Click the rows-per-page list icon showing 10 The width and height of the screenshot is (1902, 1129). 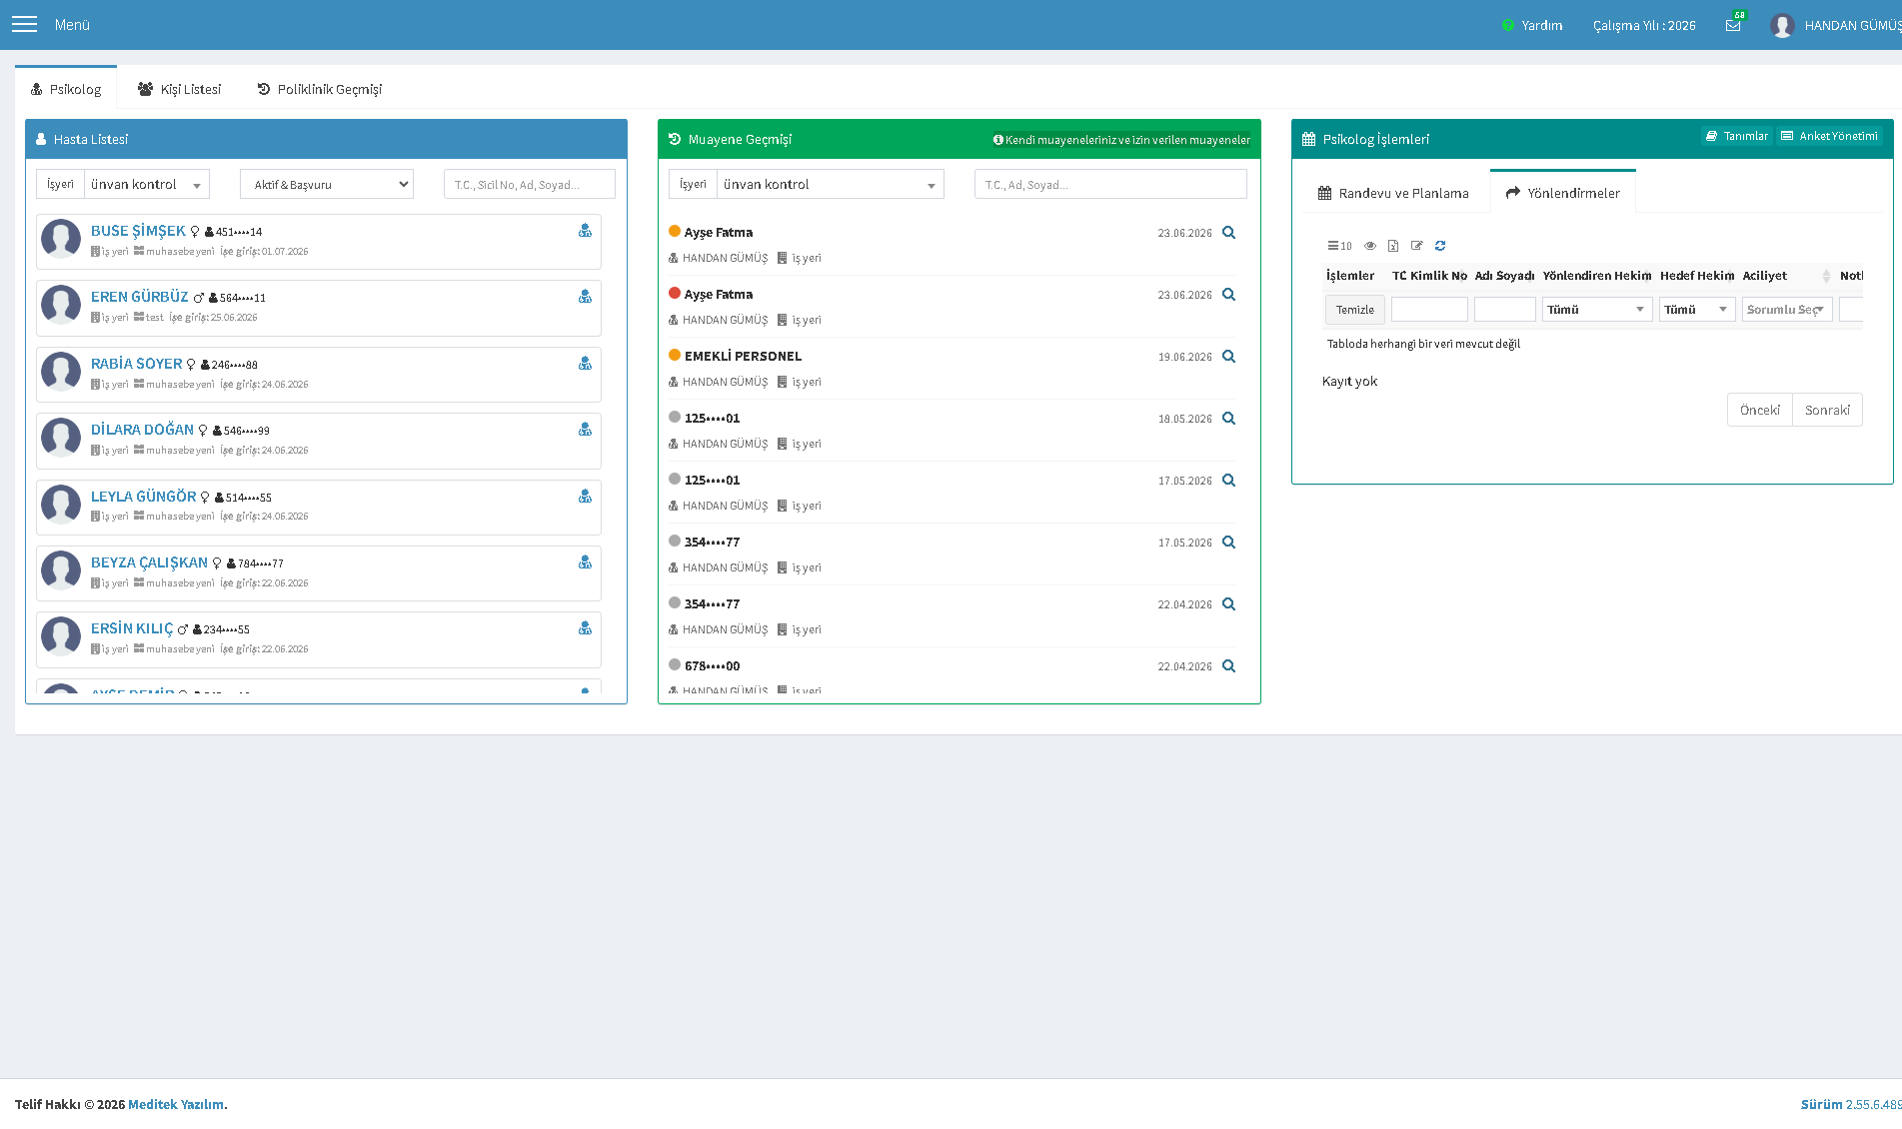pos(1339,246)
